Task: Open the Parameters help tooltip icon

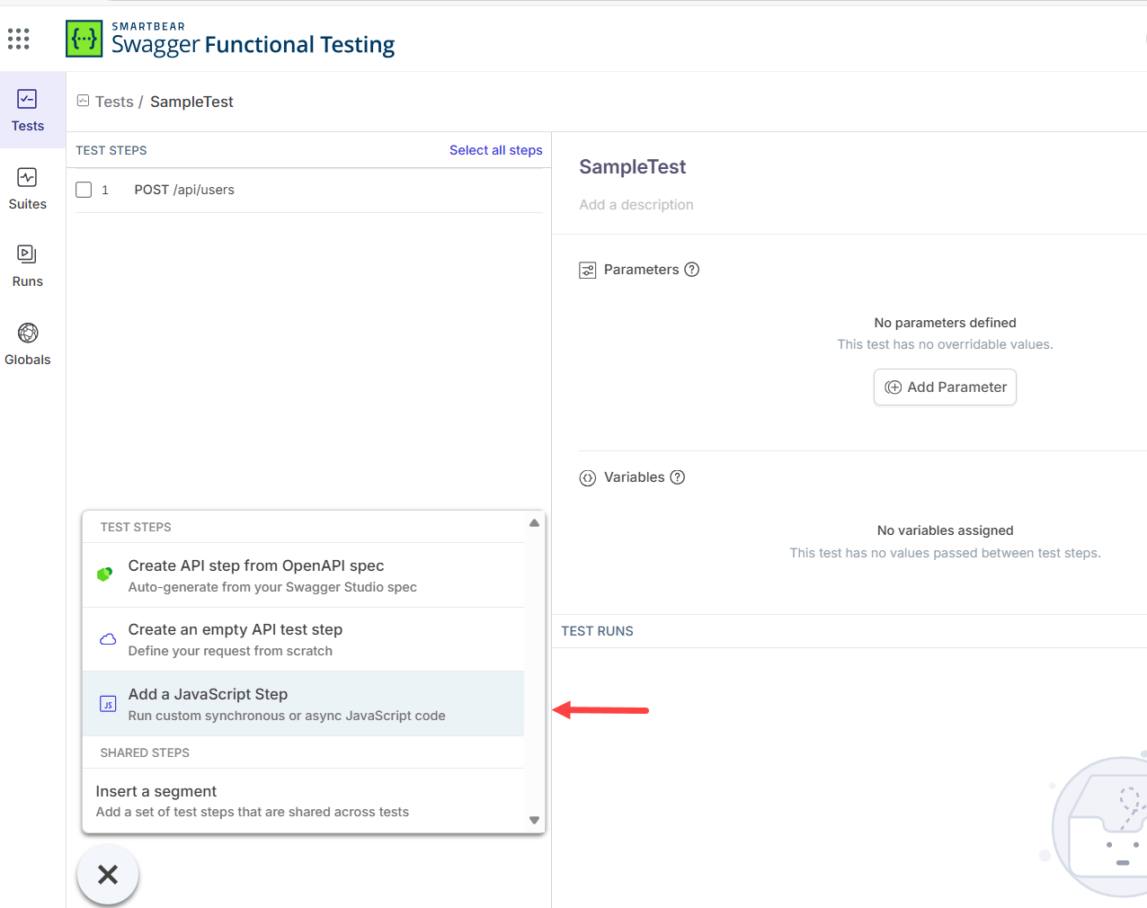Action: pos(691,269)
